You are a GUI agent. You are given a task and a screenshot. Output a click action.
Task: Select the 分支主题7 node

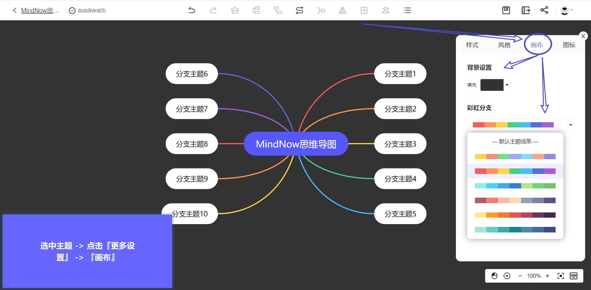point(192,109)
